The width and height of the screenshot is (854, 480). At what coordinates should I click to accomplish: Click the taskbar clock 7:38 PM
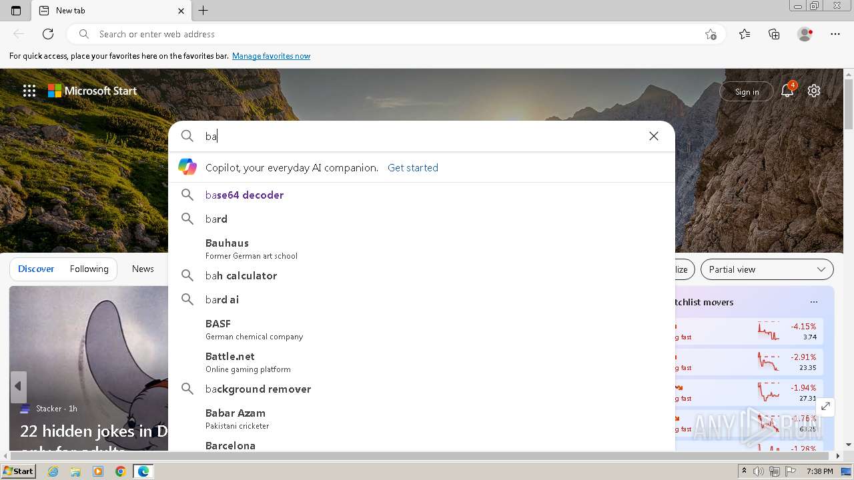point(819,471)
